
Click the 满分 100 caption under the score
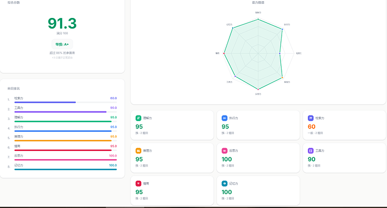click(62, 33)
